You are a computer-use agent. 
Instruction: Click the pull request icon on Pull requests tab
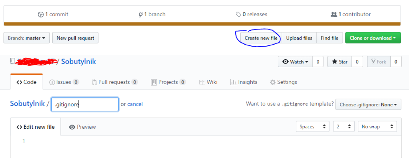click(94, 82)
